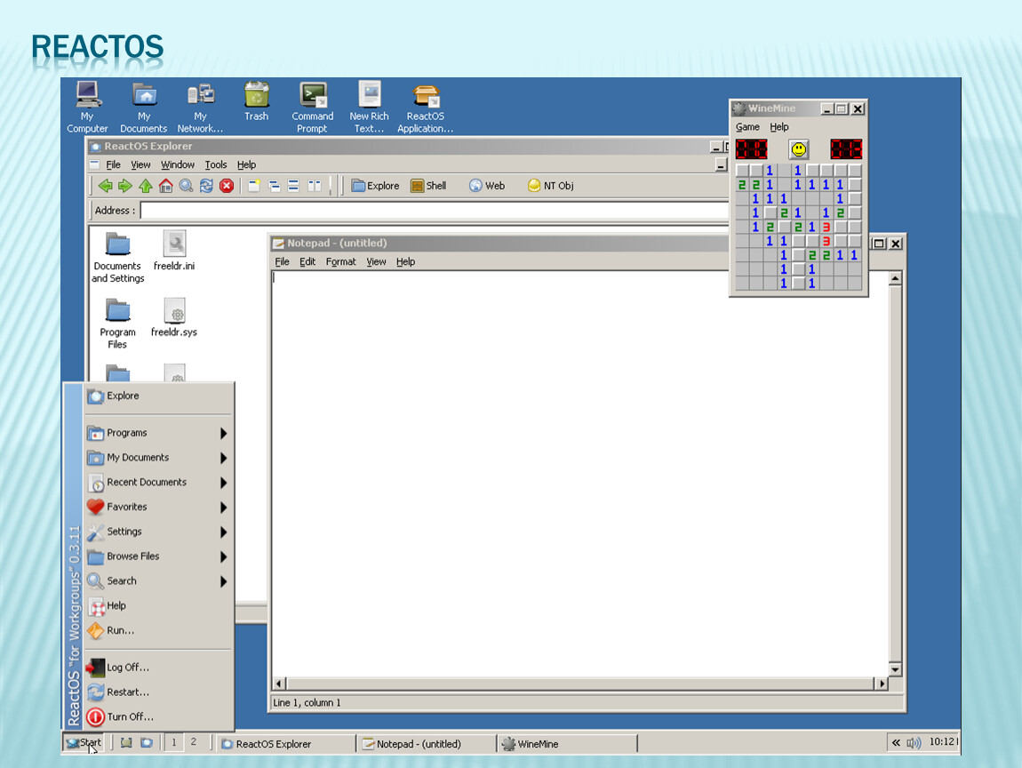Viewport: 1022px width, 768px height.
Task: Select the Program Files folder
Action: point(117,324)
